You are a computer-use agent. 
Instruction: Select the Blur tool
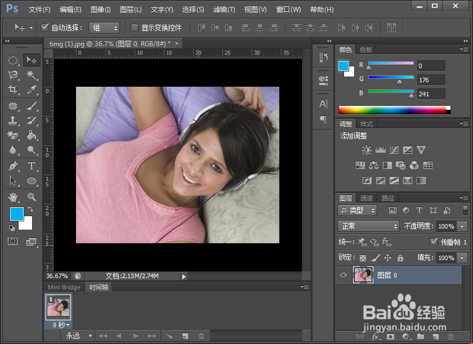pyautogui.click(x=13, y=150)
